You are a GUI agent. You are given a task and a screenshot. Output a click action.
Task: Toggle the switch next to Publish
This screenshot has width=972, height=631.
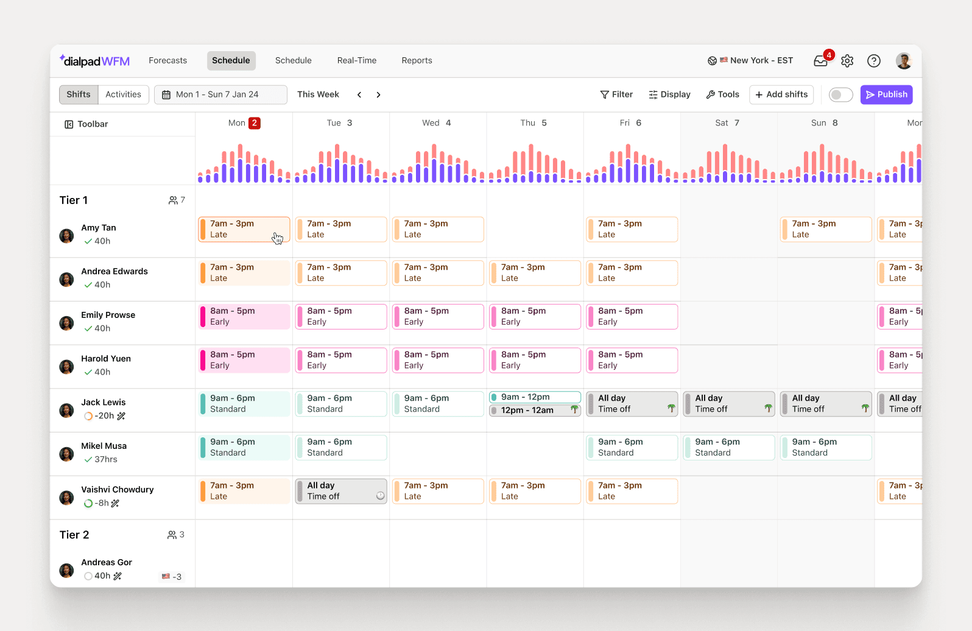click(840, 95)
